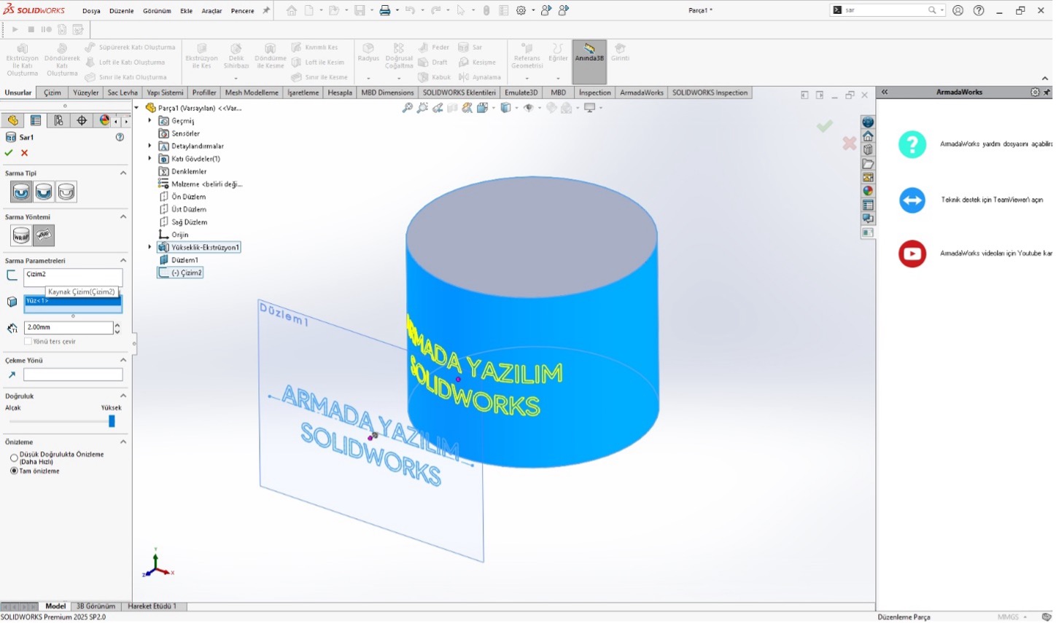Collapse the Önizleme section

click(x=123, y=442)
